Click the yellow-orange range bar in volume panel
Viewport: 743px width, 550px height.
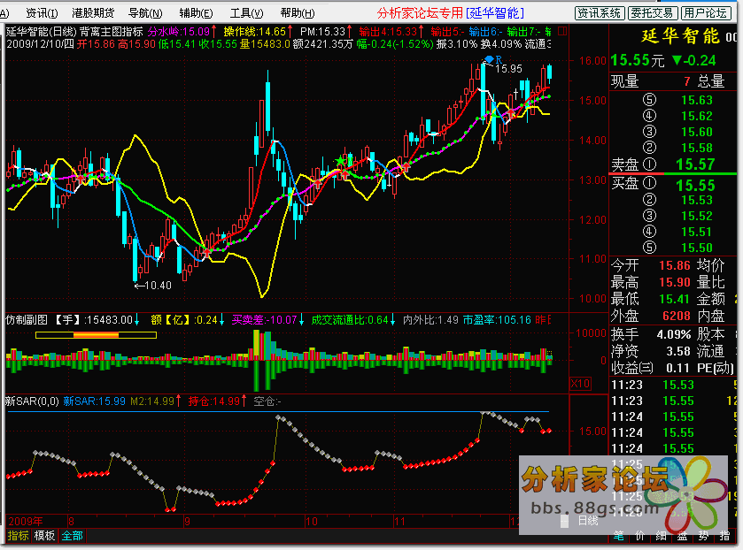(96, 335)
